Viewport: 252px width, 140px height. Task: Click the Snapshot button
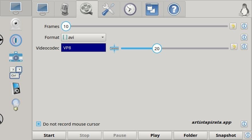pos(226,135)
